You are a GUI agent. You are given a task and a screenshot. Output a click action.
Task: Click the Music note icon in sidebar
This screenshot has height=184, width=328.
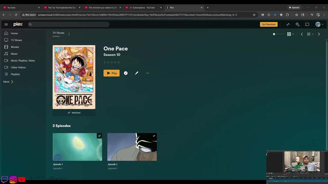click(x=6, y=54)
